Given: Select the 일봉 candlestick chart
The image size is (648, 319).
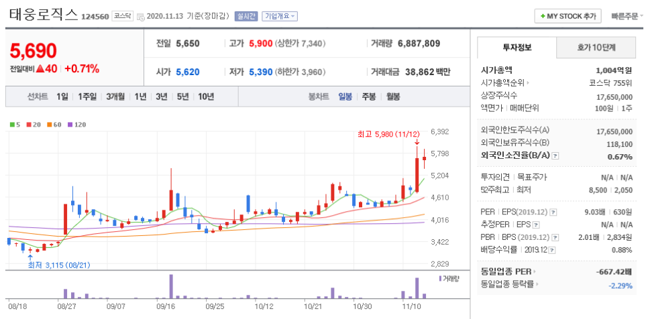Looking at the screenshot, I should click(345, 97).
